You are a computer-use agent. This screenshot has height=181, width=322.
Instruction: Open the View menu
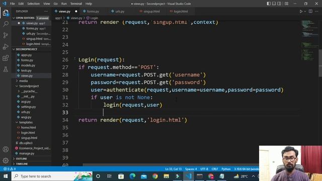point(47,4)
